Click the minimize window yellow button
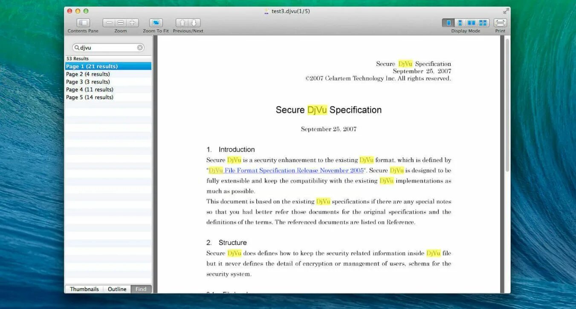This screenshot has width=576, height=309. pyautogui.click(x=78, y=11)
